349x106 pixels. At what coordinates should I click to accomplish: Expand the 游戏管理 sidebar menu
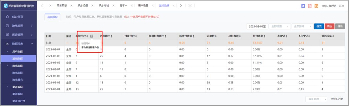point(32,26)
